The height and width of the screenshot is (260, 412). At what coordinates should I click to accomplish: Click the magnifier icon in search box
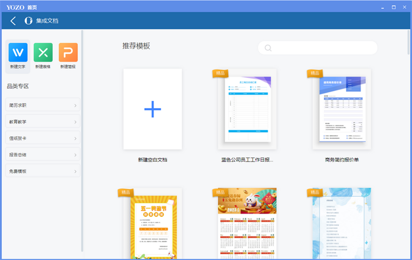click(268, 48)
